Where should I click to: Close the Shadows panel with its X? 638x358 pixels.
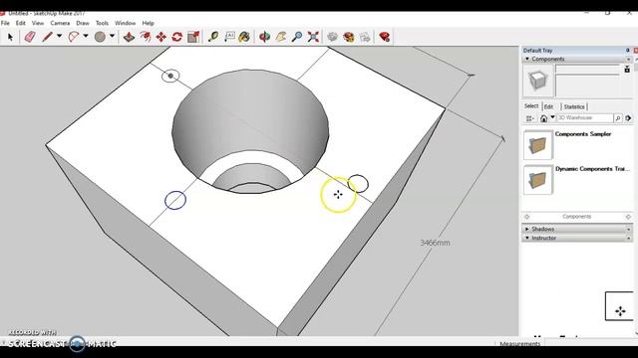(629, 230)
